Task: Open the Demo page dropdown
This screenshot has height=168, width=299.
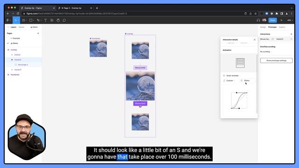Action: pos(35,27)
